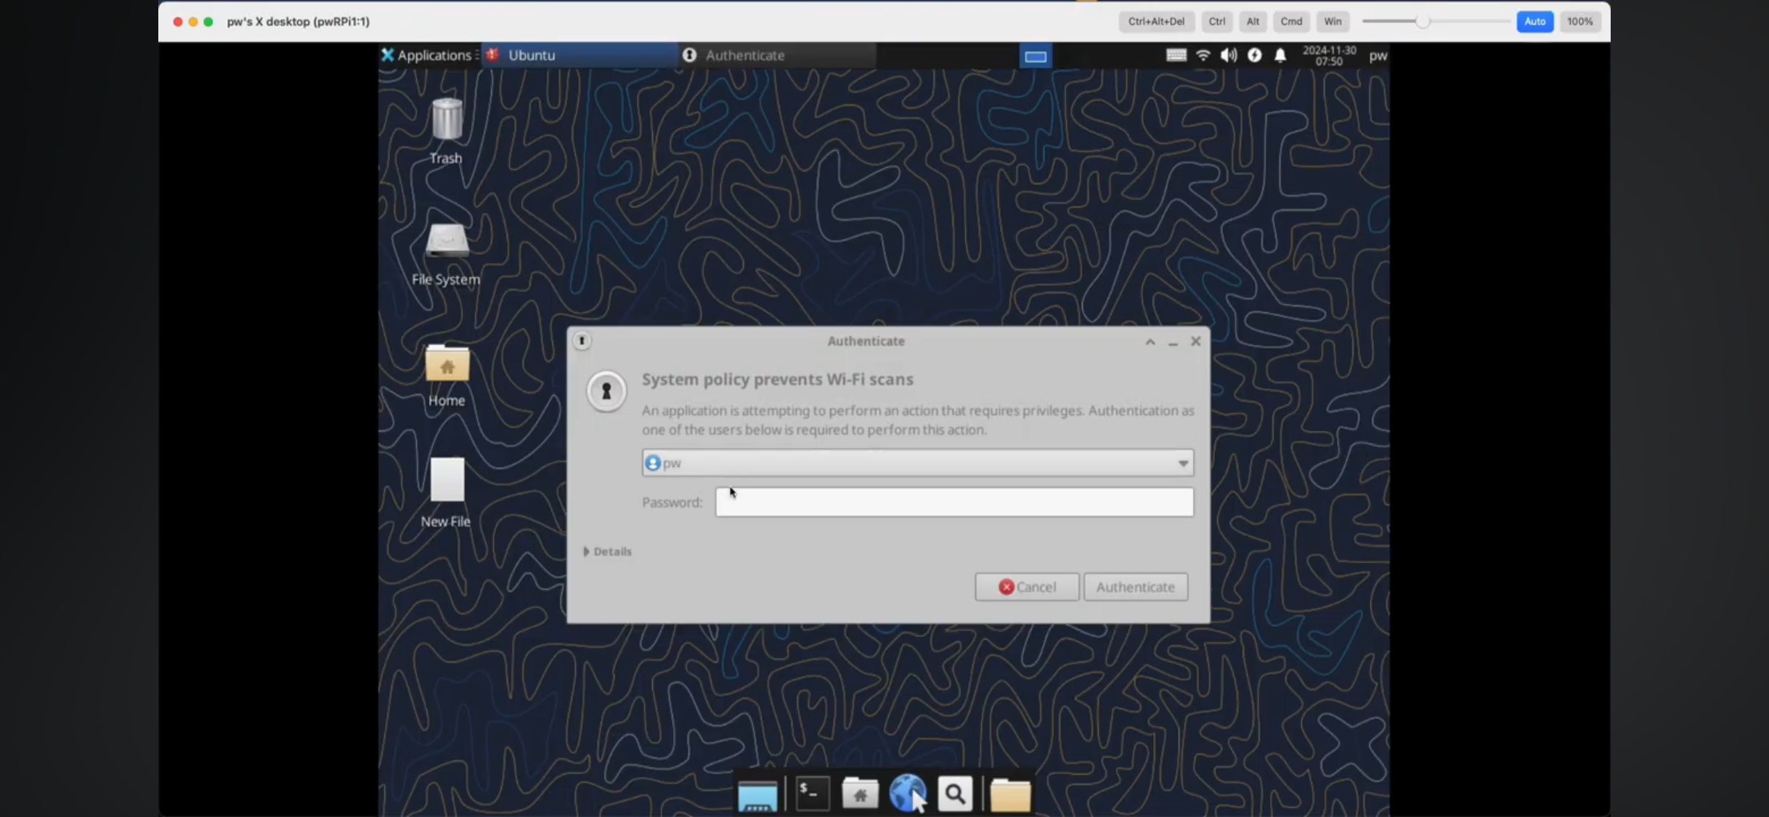
Task: Toggle the Alt modifier key button
Action: click(1253, 22)
